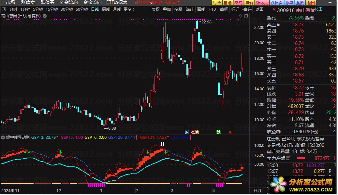This screenshot has width=338, height=195.
Task: Open the 南山智尚 chart title dropdown arrow
Action: [x=45, y=16]
